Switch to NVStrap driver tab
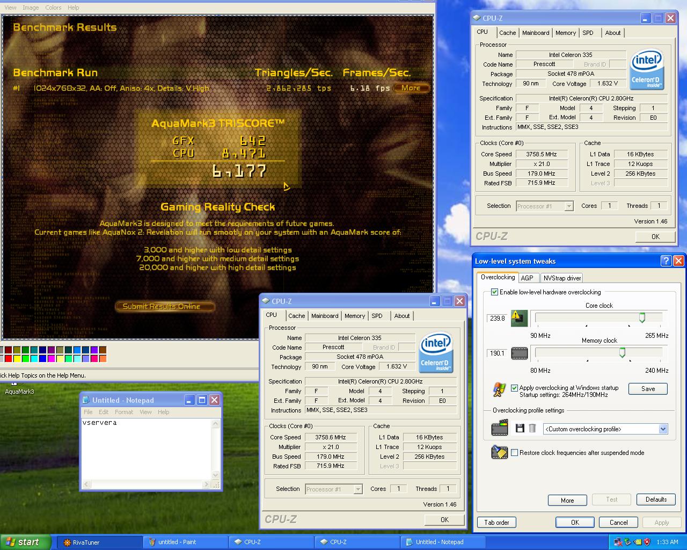This screenshot has width=687, height=550. [562, 278]
